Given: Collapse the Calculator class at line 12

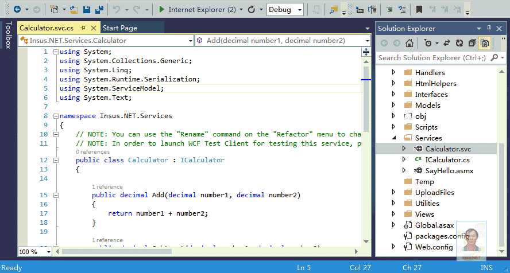Looking at the screenshot, I should pos(56,160).
